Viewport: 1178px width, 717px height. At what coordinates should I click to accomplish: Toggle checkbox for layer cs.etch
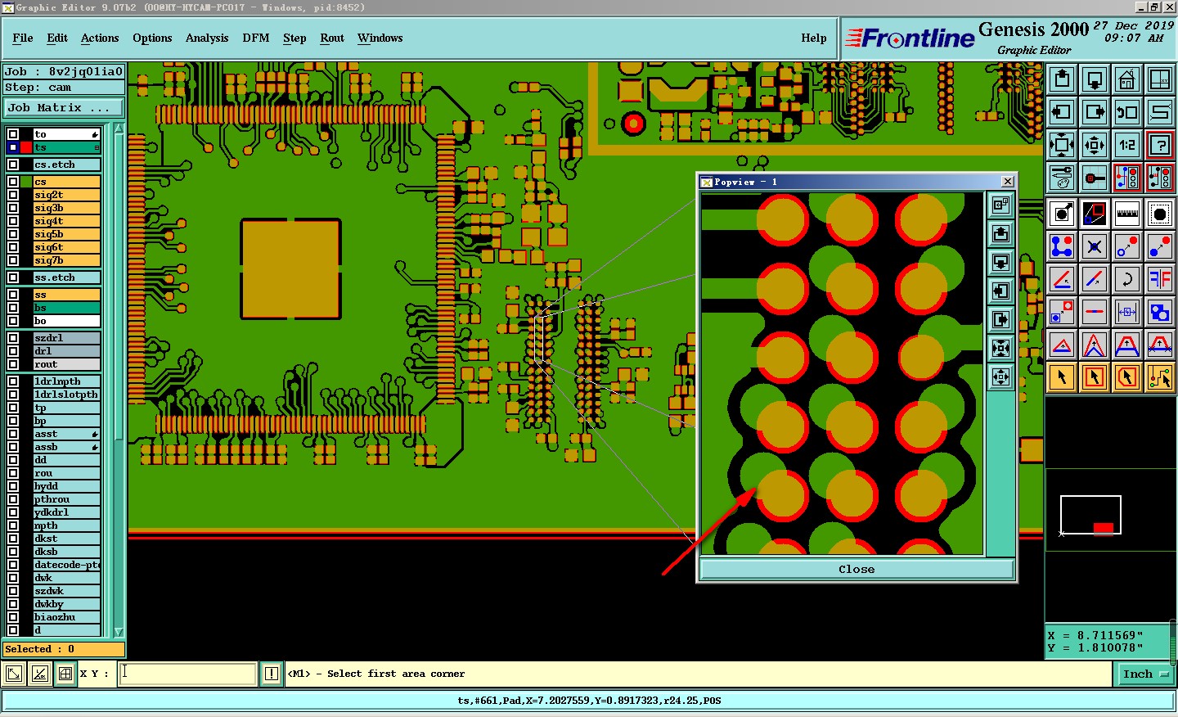click(13, 165)
